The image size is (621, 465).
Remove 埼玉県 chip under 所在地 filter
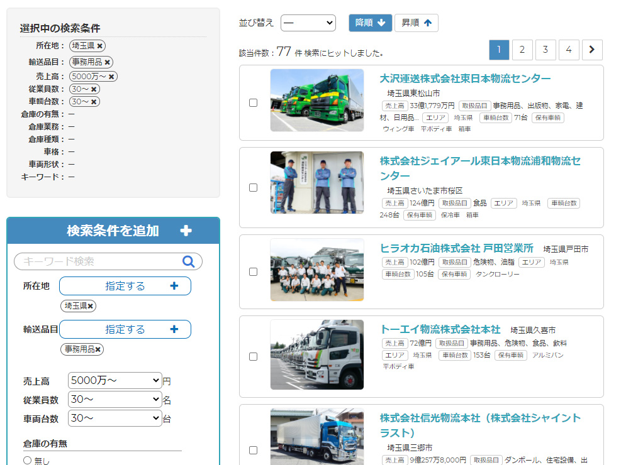pos(91,306)
